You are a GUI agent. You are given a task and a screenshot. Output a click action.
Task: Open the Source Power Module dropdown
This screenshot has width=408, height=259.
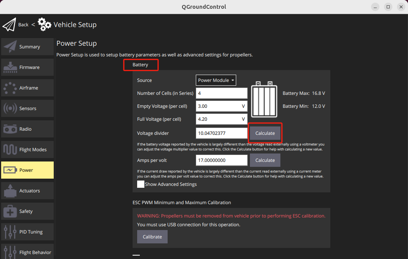tap(216, 80)
